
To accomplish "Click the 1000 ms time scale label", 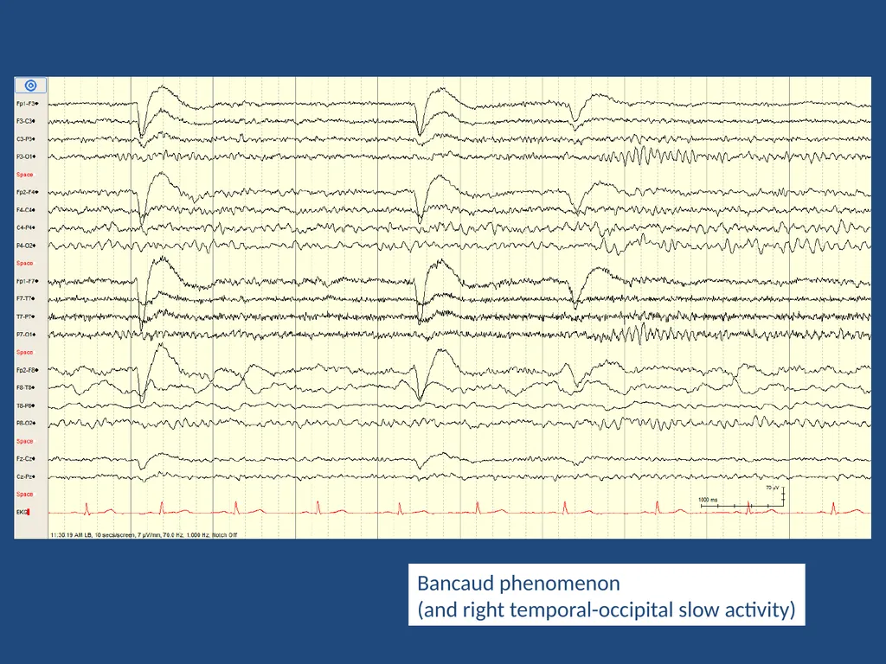I will click(x=708, y=500).
